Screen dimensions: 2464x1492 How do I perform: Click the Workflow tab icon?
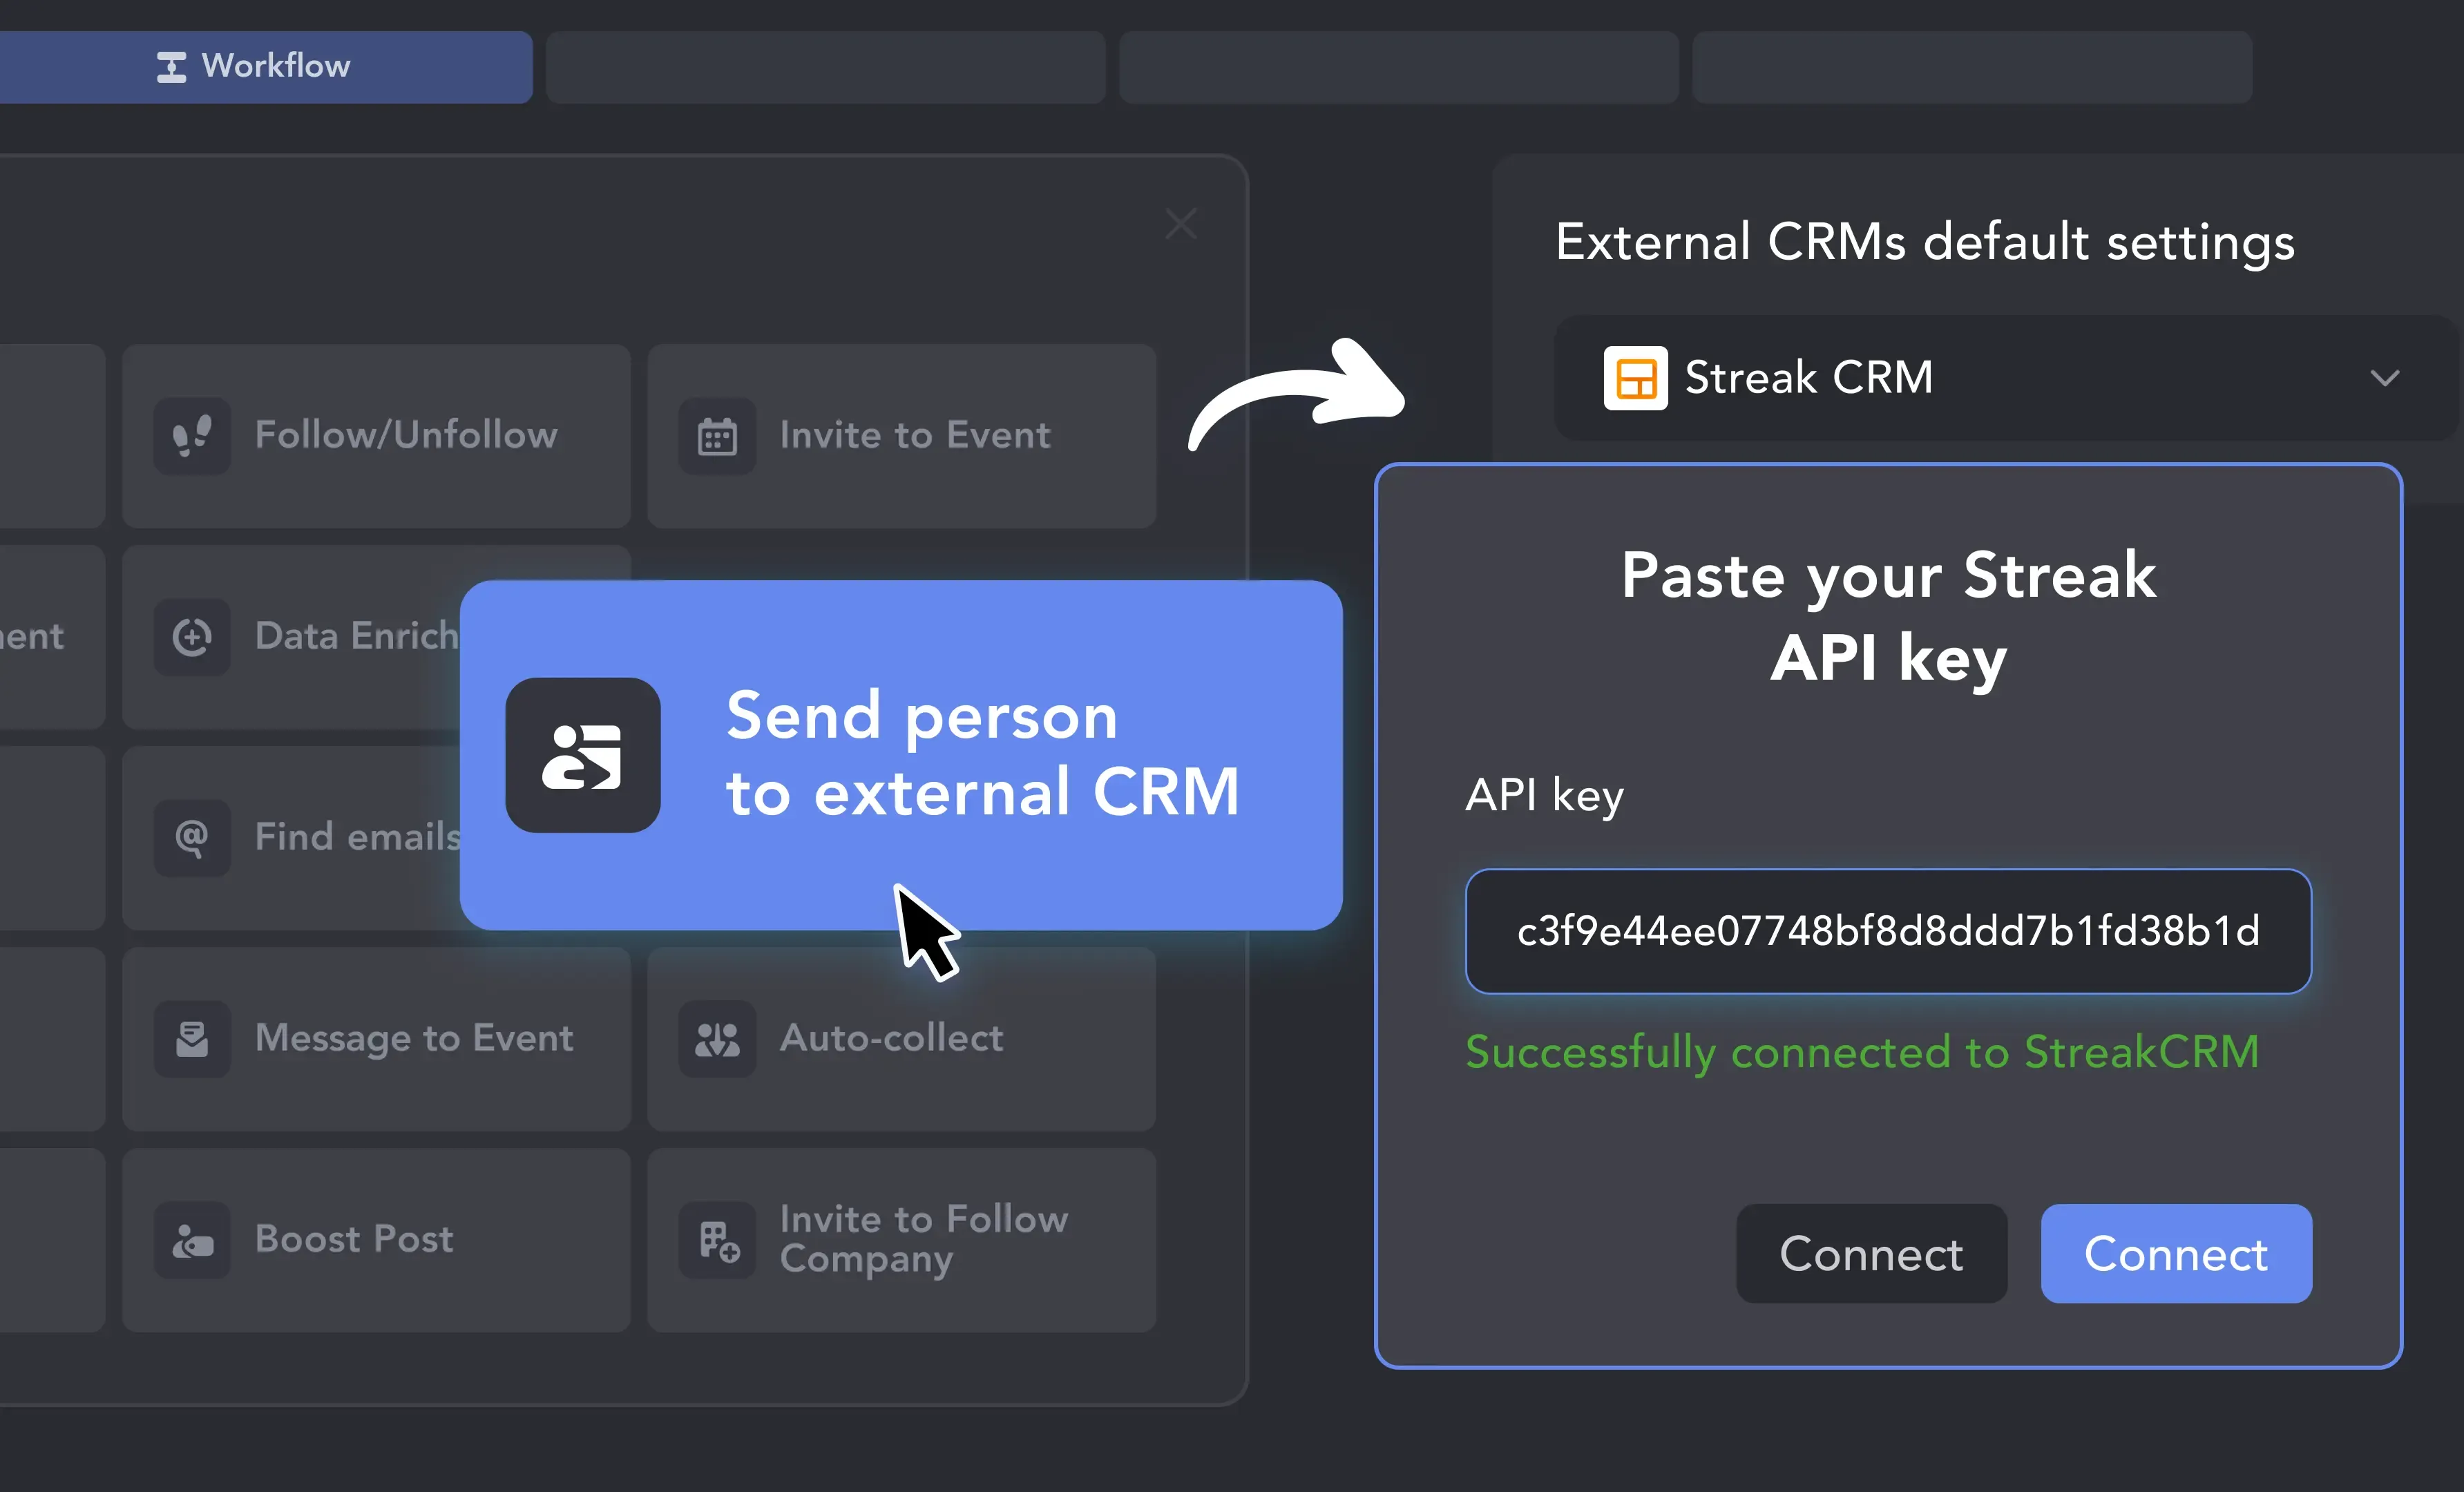click(x=171, y=67)
